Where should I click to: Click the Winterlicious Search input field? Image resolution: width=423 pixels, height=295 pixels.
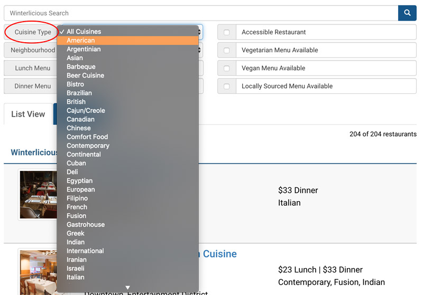coord(201,13)
